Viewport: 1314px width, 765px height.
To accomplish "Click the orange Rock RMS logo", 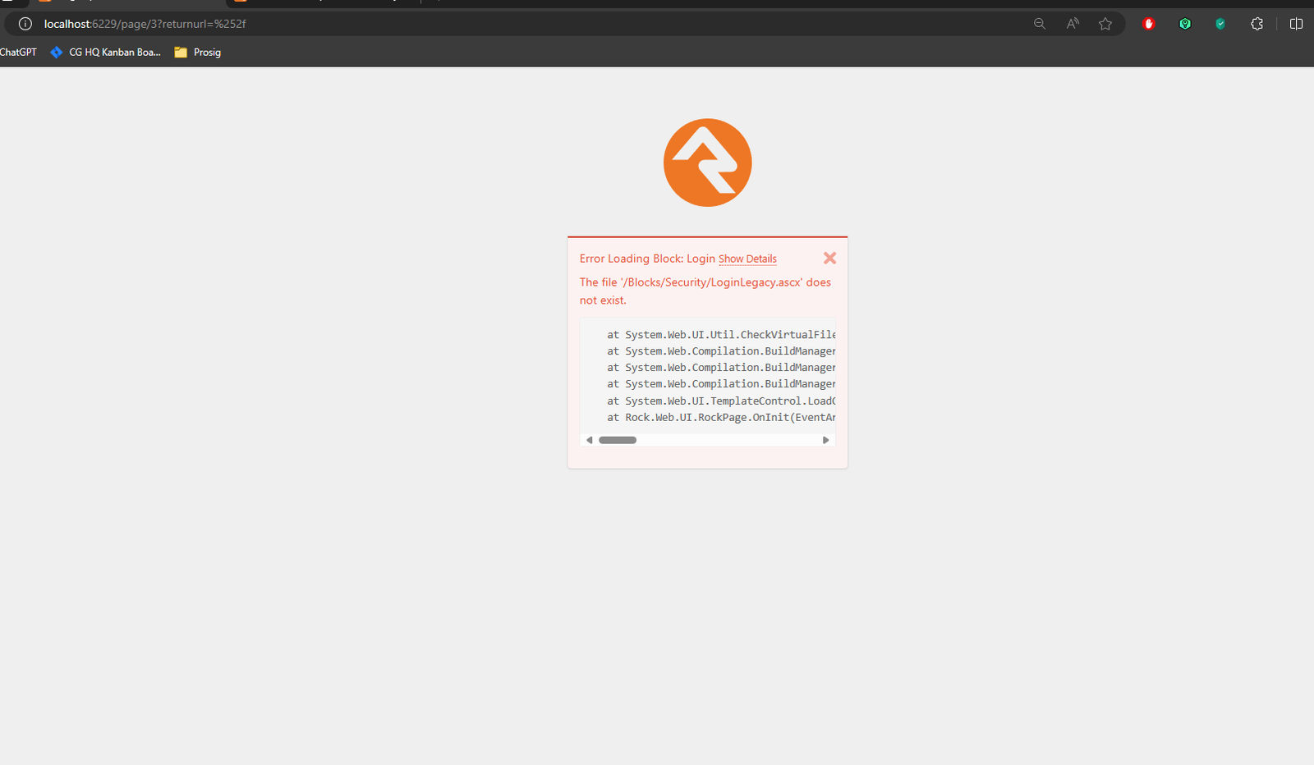I will click(x=707, y=163).
